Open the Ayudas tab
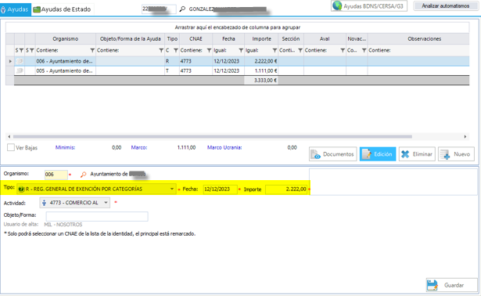 (x=16, y=9)
